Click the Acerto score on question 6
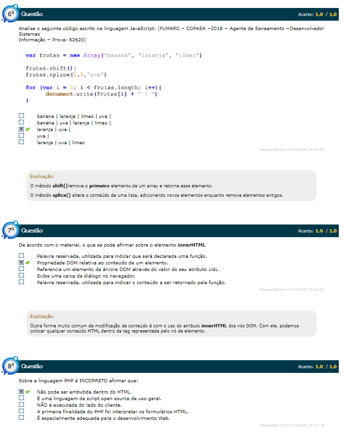Image resolution: width=343 pixels, height=433 pixels. 317,15
